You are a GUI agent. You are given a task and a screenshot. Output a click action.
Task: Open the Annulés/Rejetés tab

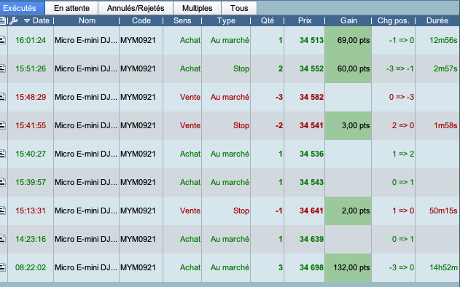pyautogui.click(x=136, y=8)
